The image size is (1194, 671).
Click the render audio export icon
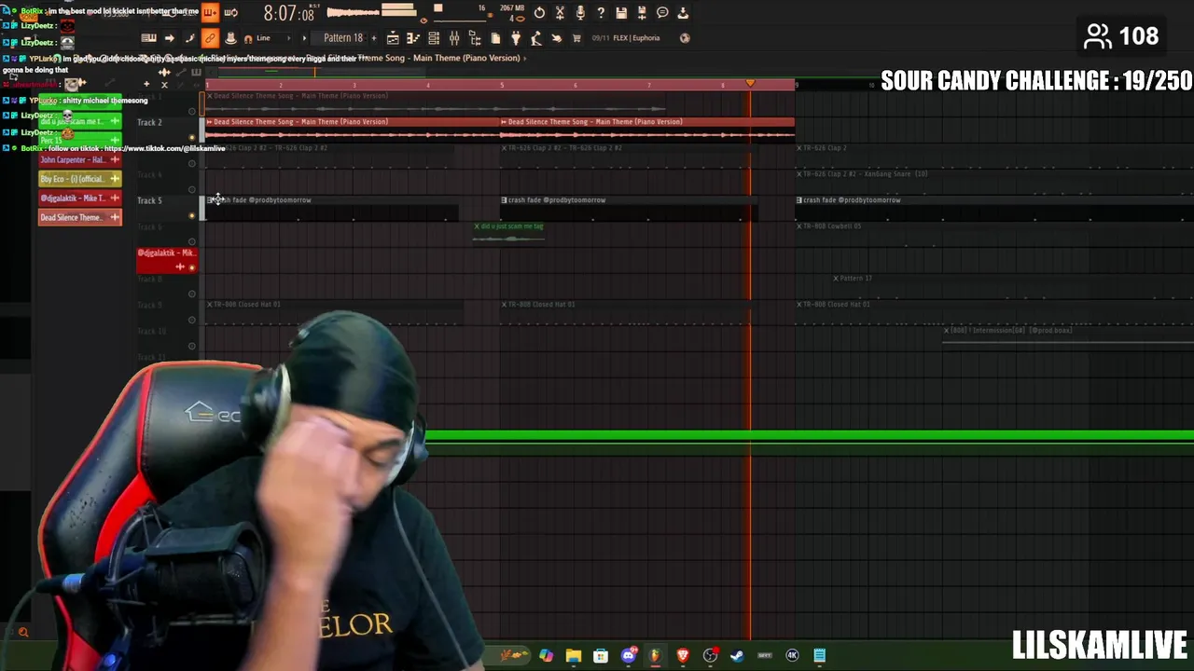click(x=642, y=13)
